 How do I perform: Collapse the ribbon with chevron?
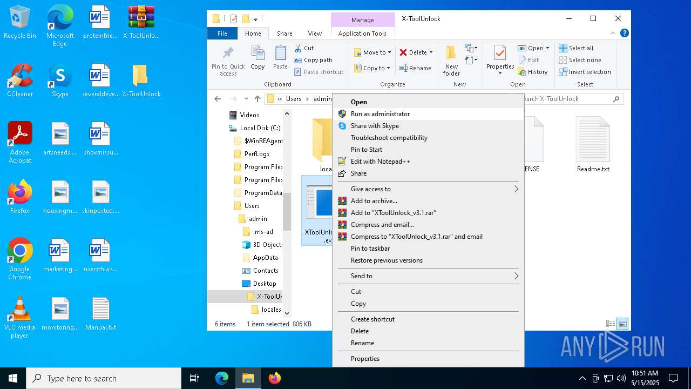614,33
